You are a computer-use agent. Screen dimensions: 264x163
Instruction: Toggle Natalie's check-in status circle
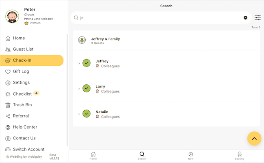(x=86, y=114)
